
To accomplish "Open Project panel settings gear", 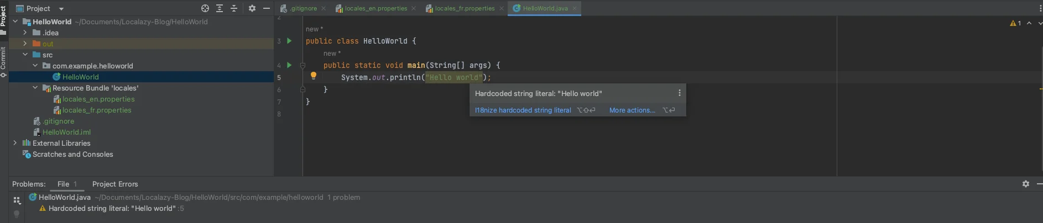I will [252, 8].
